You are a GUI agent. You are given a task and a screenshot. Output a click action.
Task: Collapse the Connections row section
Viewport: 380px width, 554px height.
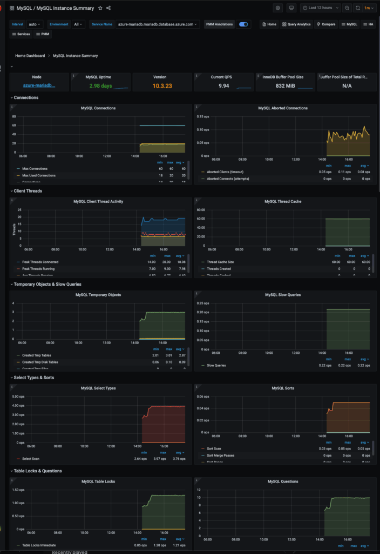pos(26,98)
